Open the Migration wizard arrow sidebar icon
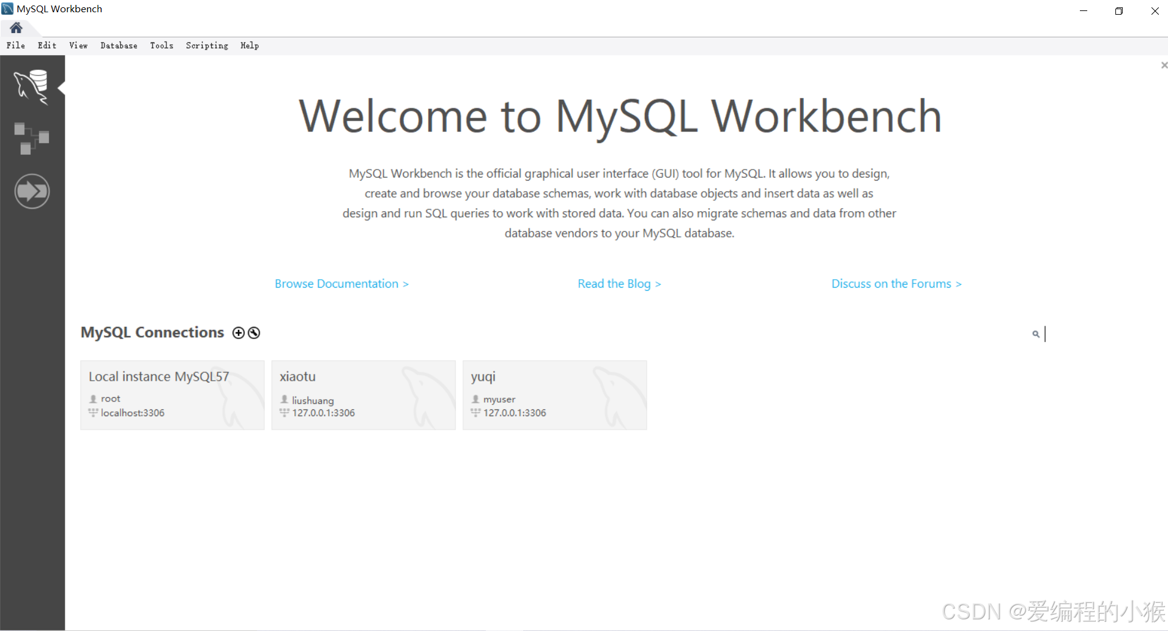The width and height of the screenshot is (1168, 631). point(32,192)
